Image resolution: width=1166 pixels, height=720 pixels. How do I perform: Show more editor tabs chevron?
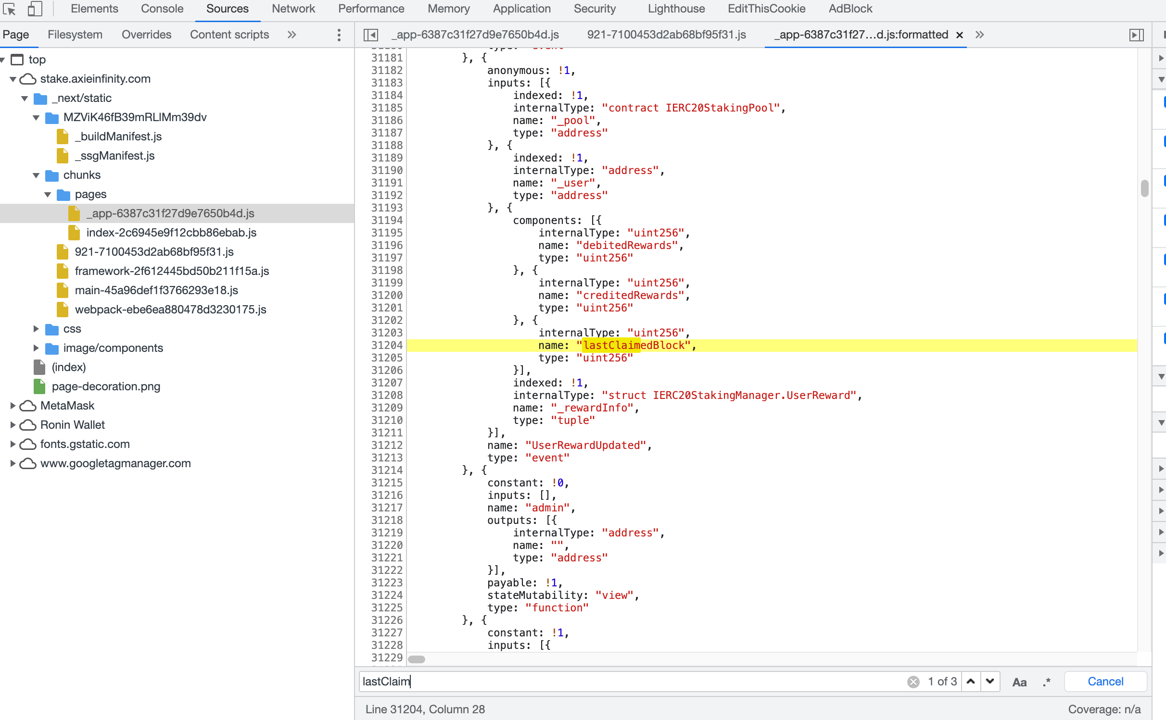(x=979, y=35)
